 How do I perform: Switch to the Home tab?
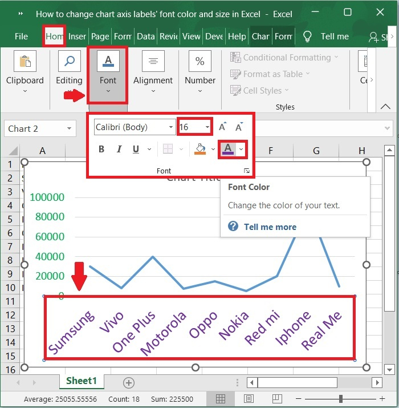pos(54,36)
